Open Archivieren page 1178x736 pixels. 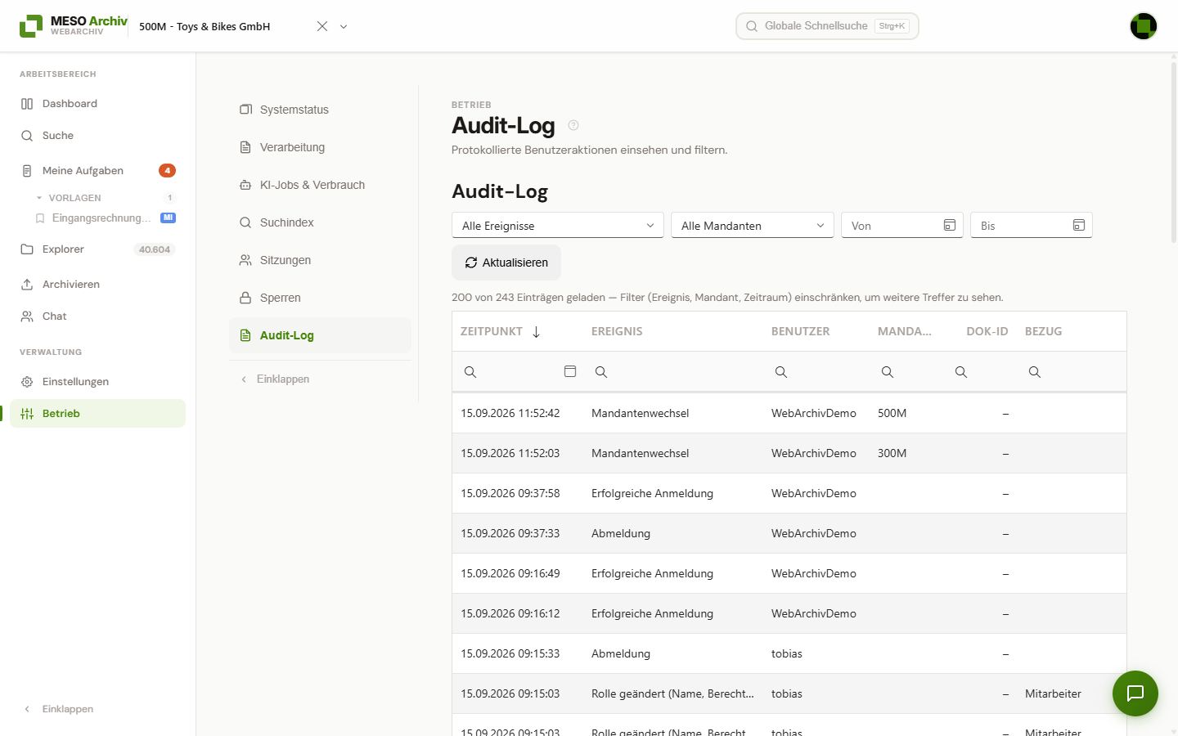click(98, 285)
